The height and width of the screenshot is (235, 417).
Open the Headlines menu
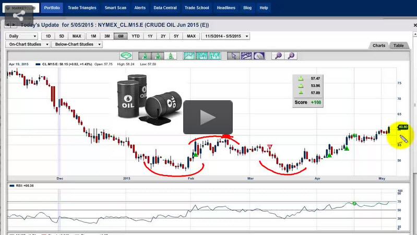tap(226, 8)
